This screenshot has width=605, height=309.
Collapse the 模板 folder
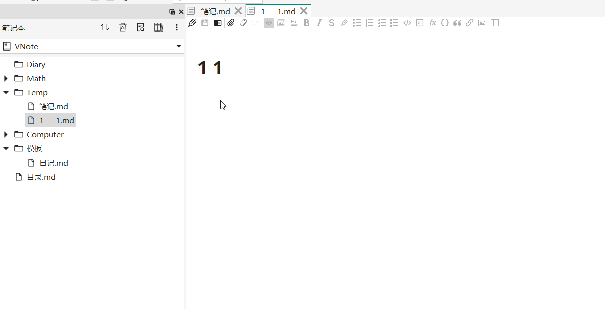coord(6,148)
